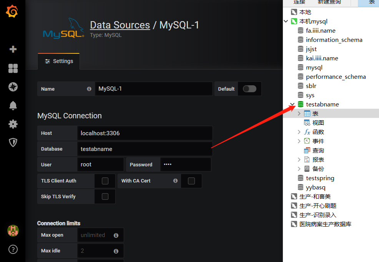Open the Create plus menu in sidebar
The height and width of the screenshot is (262, 379).
(x=13, y=49)
